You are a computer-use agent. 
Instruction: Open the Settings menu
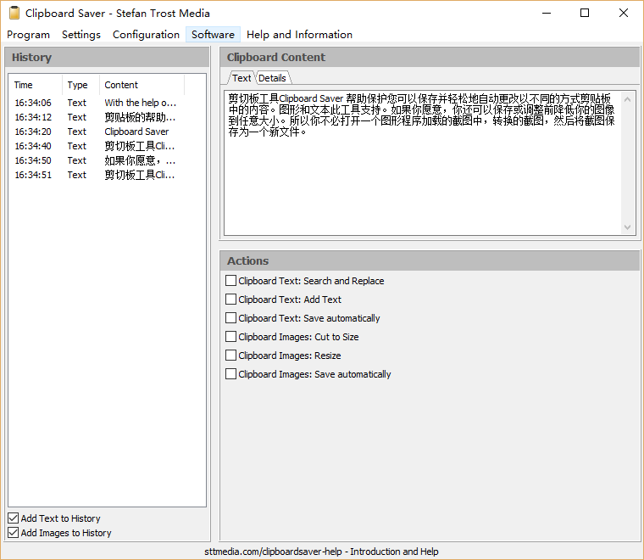point(81,35)
